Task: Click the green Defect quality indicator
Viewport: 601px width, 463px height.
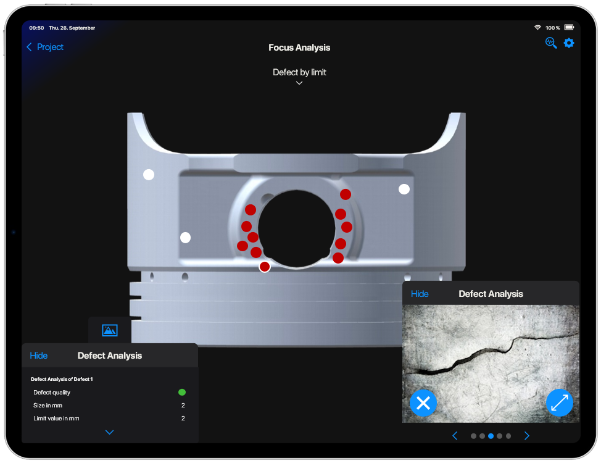Action: tap(182, 392)
